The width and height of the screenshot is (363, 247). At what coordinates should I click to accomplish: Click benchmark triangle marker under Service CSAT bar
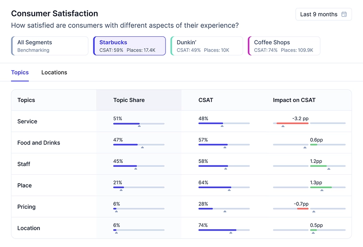tap(222, 126)
